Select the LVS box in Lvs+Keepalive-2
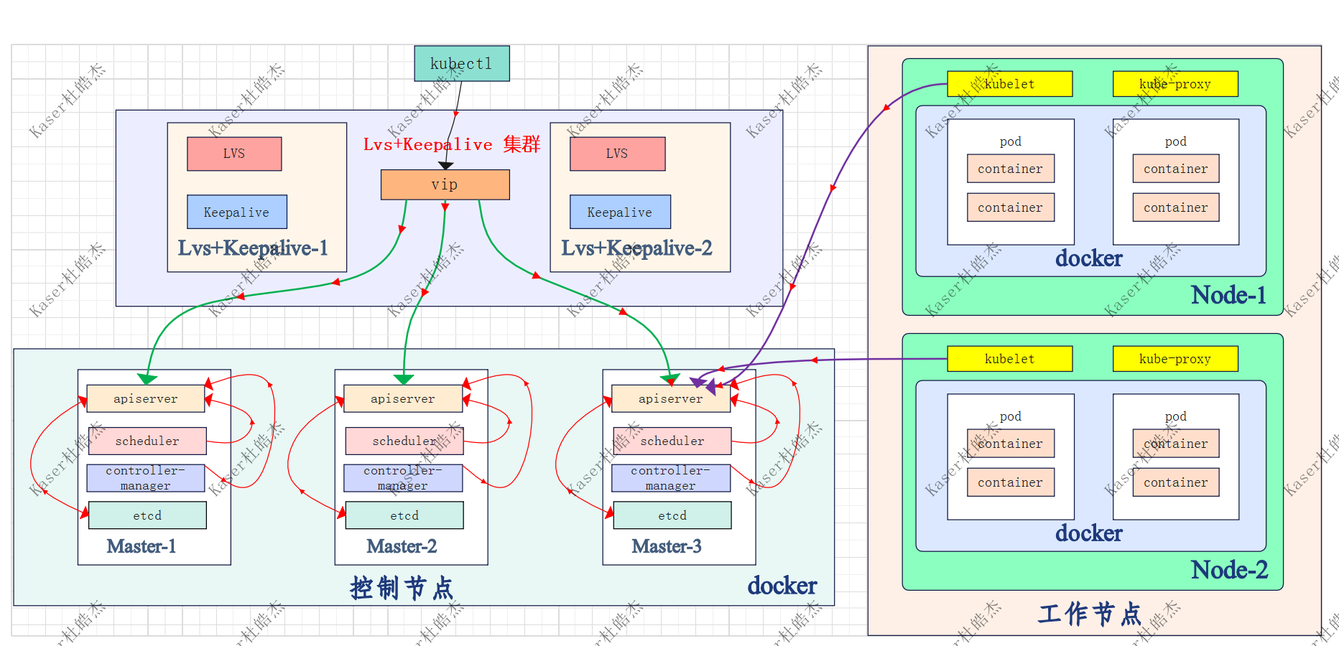 (617, 154)
